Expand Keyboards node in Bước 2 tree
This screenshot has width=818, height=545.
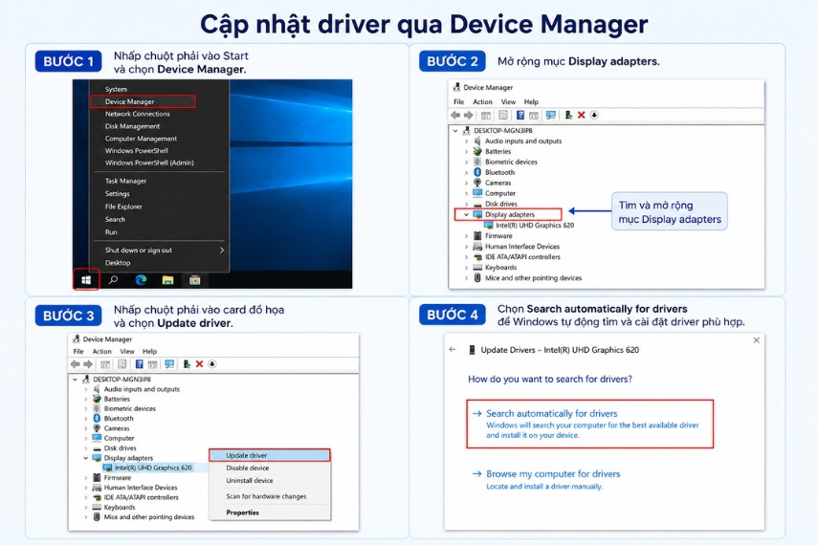point(466,268)
